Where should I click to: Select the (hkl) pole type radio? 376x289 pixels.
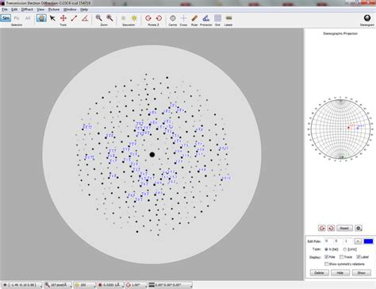click(327, 249)
